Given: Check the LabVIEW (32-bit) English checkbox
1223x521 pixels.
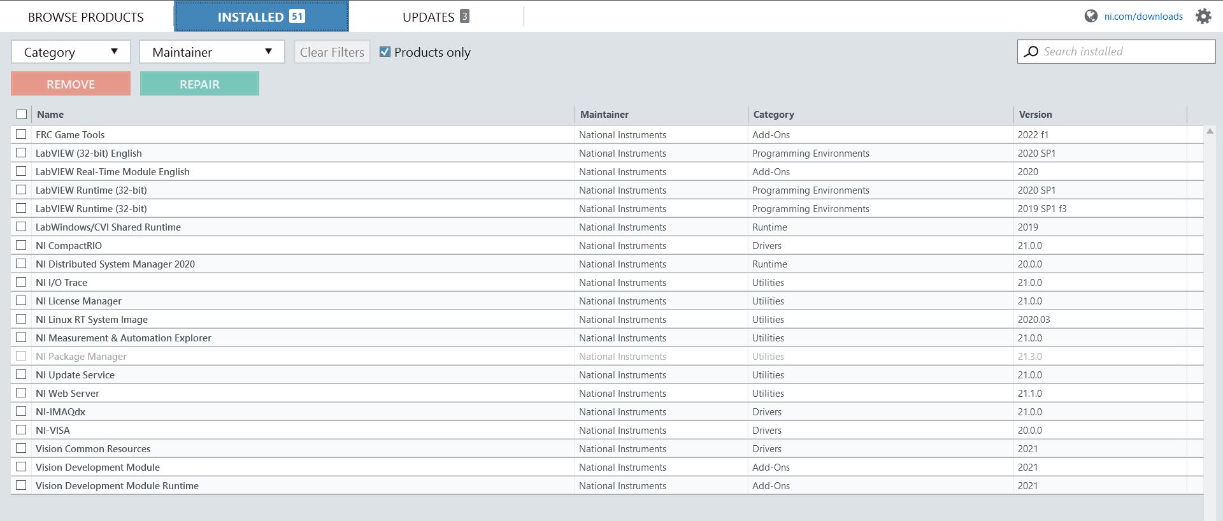Looking at the screenshot, I should click(x=21, y=153).
